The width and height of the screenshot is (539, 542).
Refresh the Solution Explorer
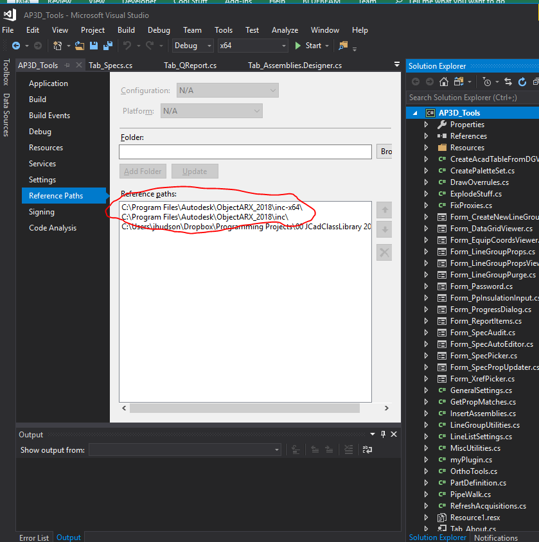pos(521,82)
